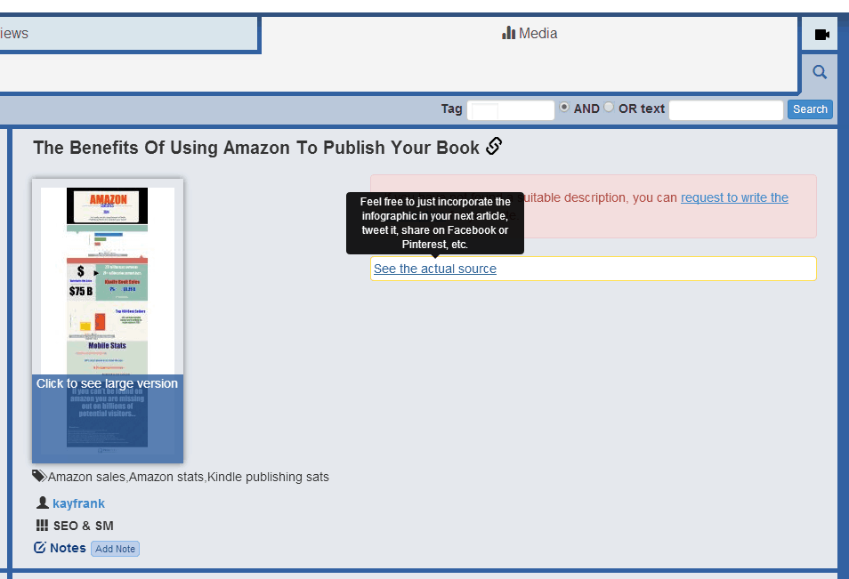Open the "request to write the" link
This screenshot has width=849, height=579.
[734, 197]
